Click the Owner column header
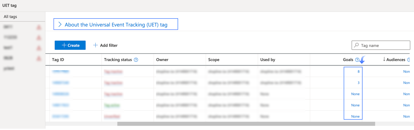The width and height of the screenshot is (414, 130). tap(162, 60)
